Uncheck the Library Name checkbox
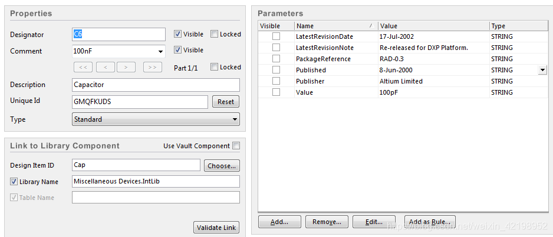 pos(14,182)
